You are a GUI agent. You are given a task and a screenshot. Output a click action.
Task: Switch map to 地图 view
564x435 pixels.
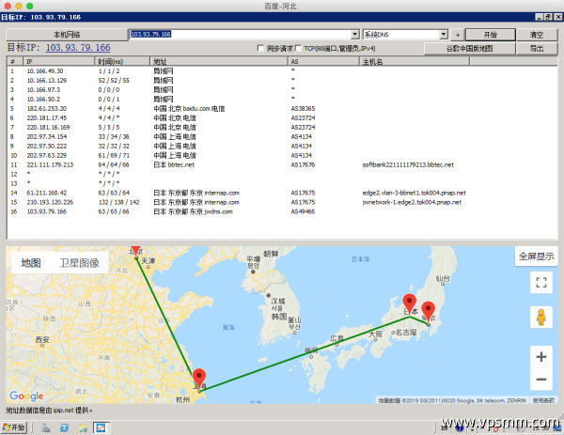(31, 263)
